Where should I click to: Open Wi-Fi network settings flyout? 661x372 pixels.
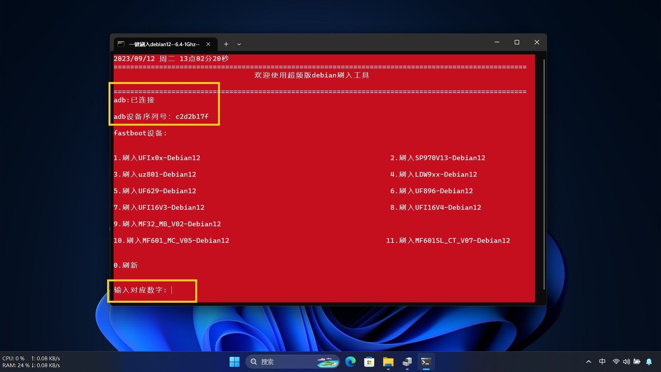[616, 362]
